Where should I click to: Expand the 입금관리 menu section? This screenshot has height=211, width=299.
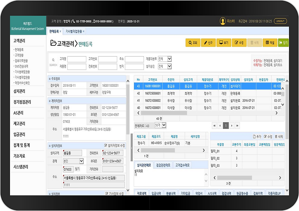coord(19,135)
